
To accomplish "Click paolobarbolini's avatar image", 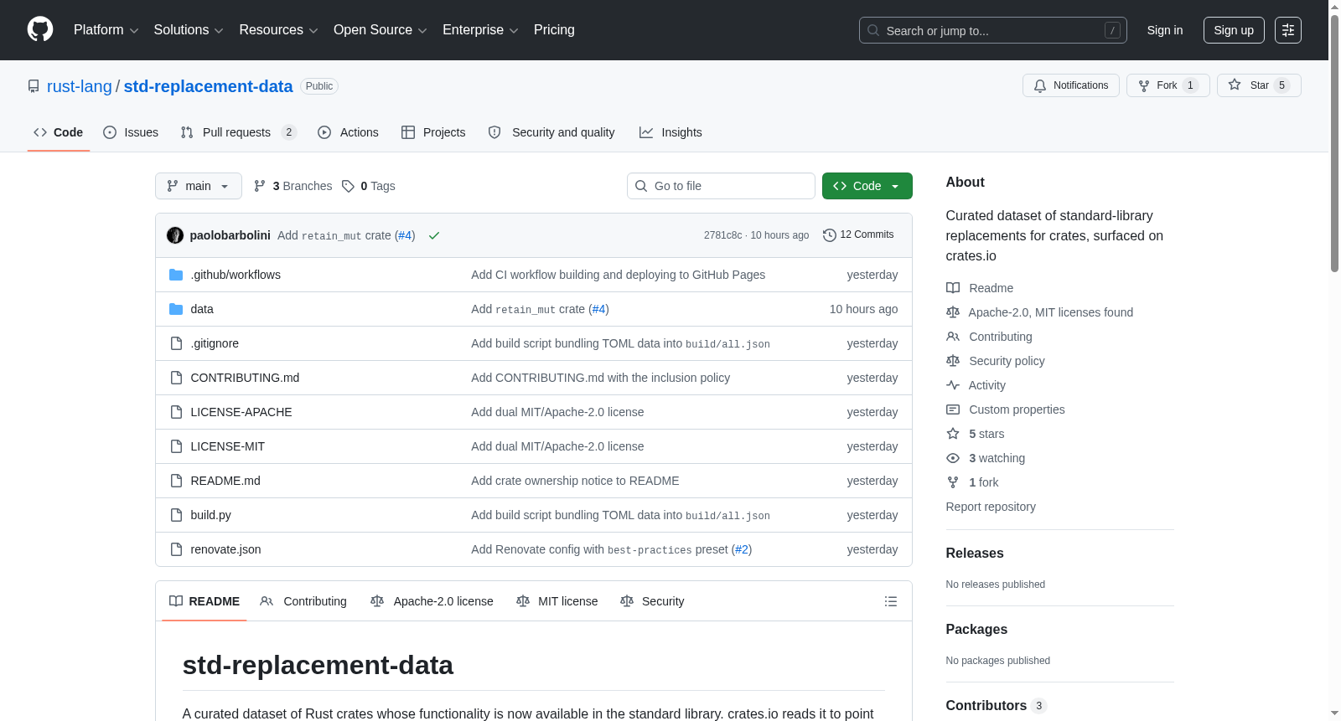I will tap(175, 235).
